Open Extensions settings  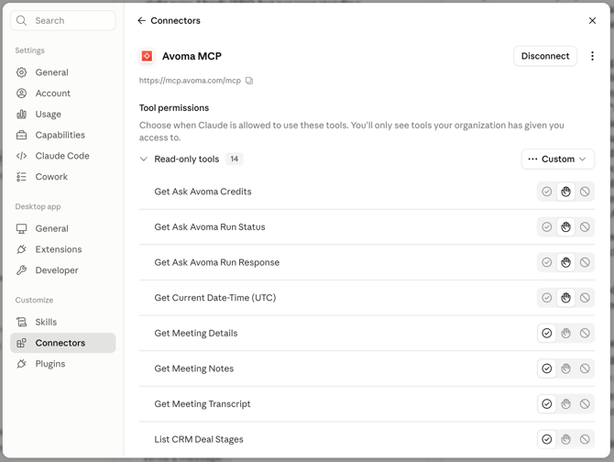63,249
